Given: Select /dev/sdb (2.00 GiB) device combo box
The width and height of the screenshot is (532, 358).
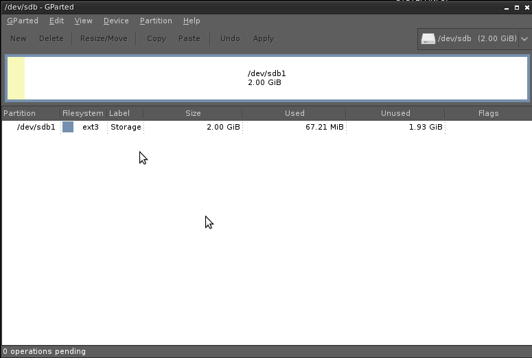Looking at the screenshot, I should tap(474, 39).
